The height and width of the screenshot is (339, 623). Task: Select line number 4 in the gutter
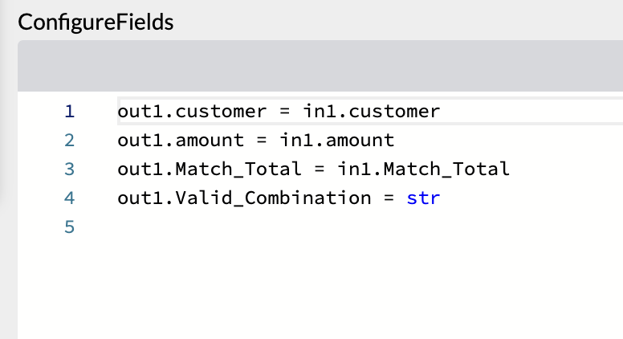pos(69,198)
